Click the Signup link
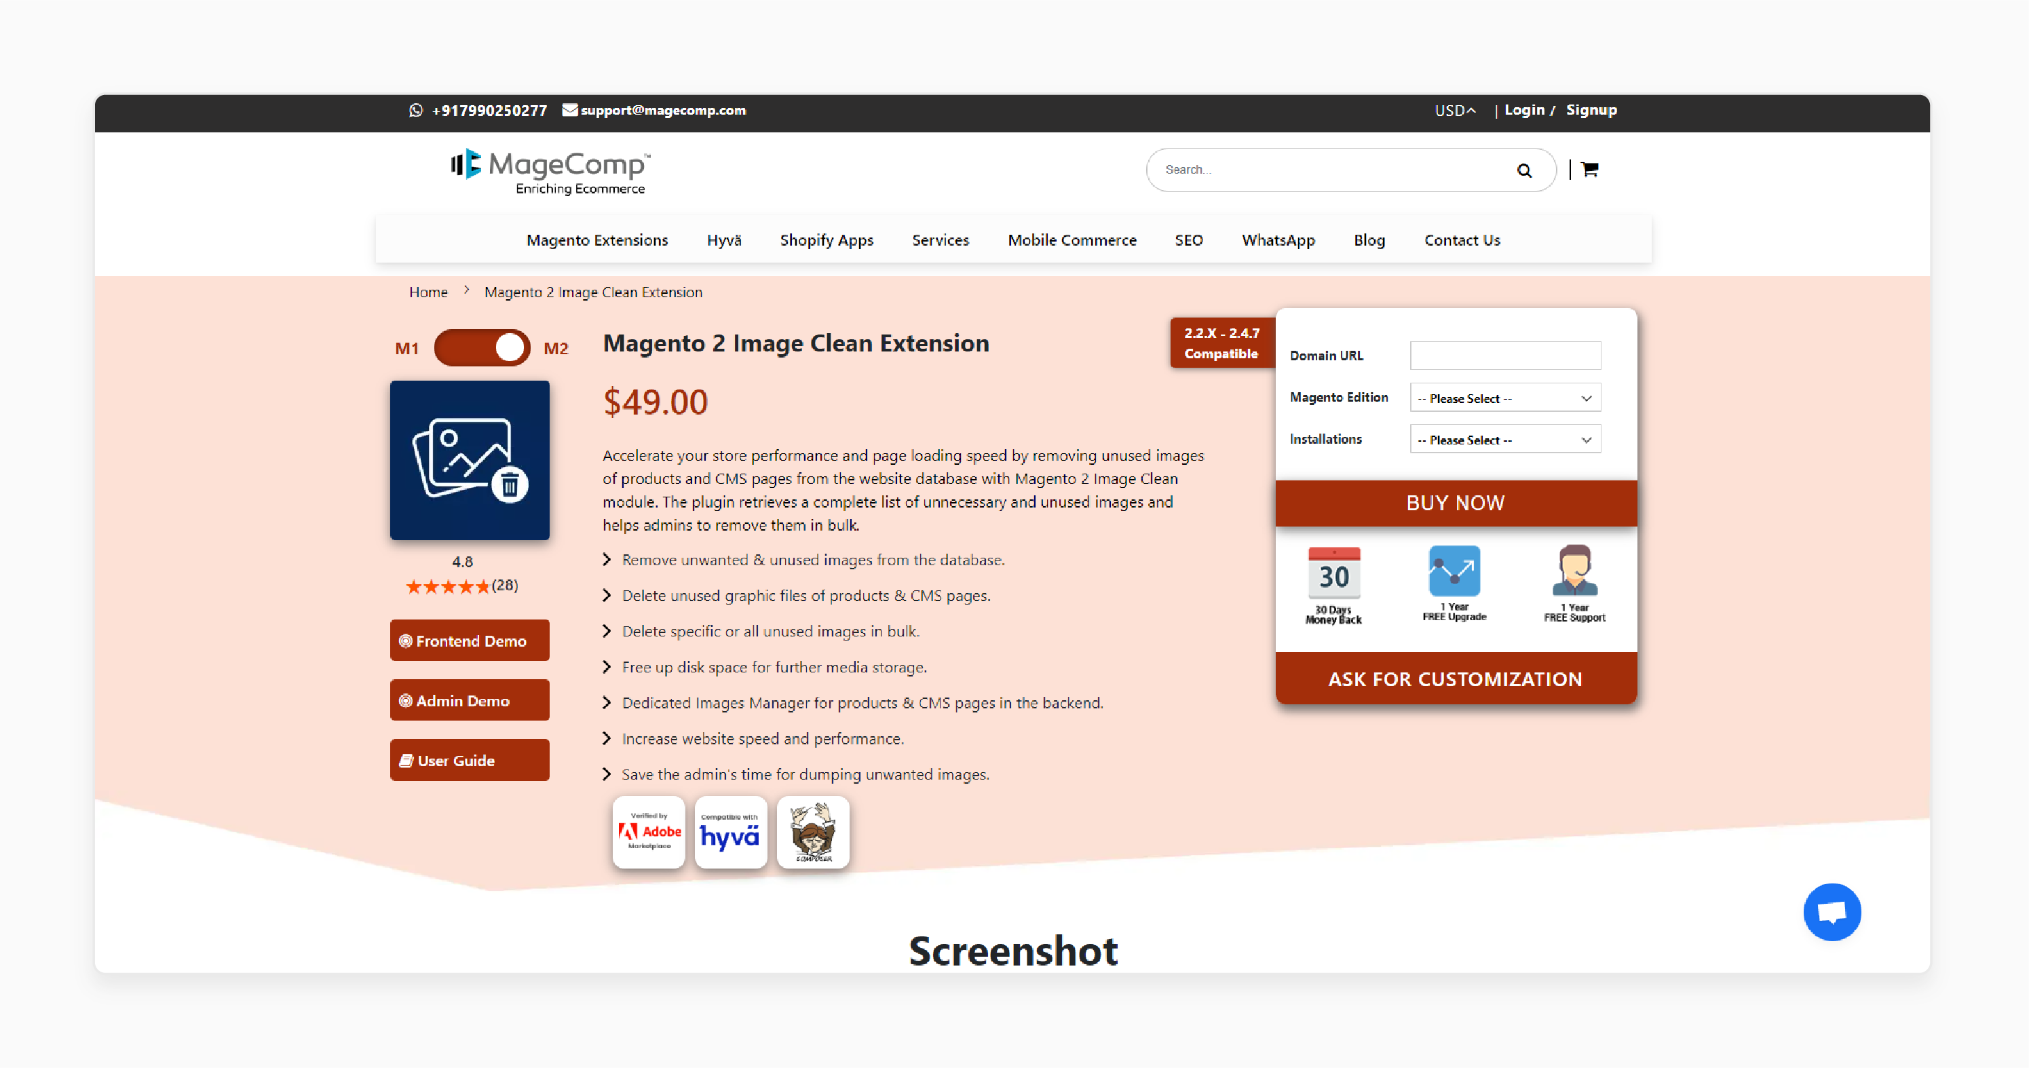The width and height of the screenshot is (2029, 1068). [1591, 111]
